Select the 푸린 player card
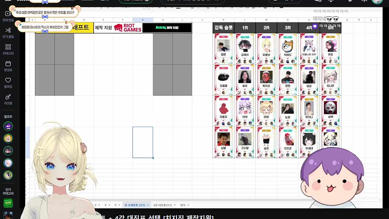Image resolution: width=389 pixels, height=219 pixels. coord(330,49)
